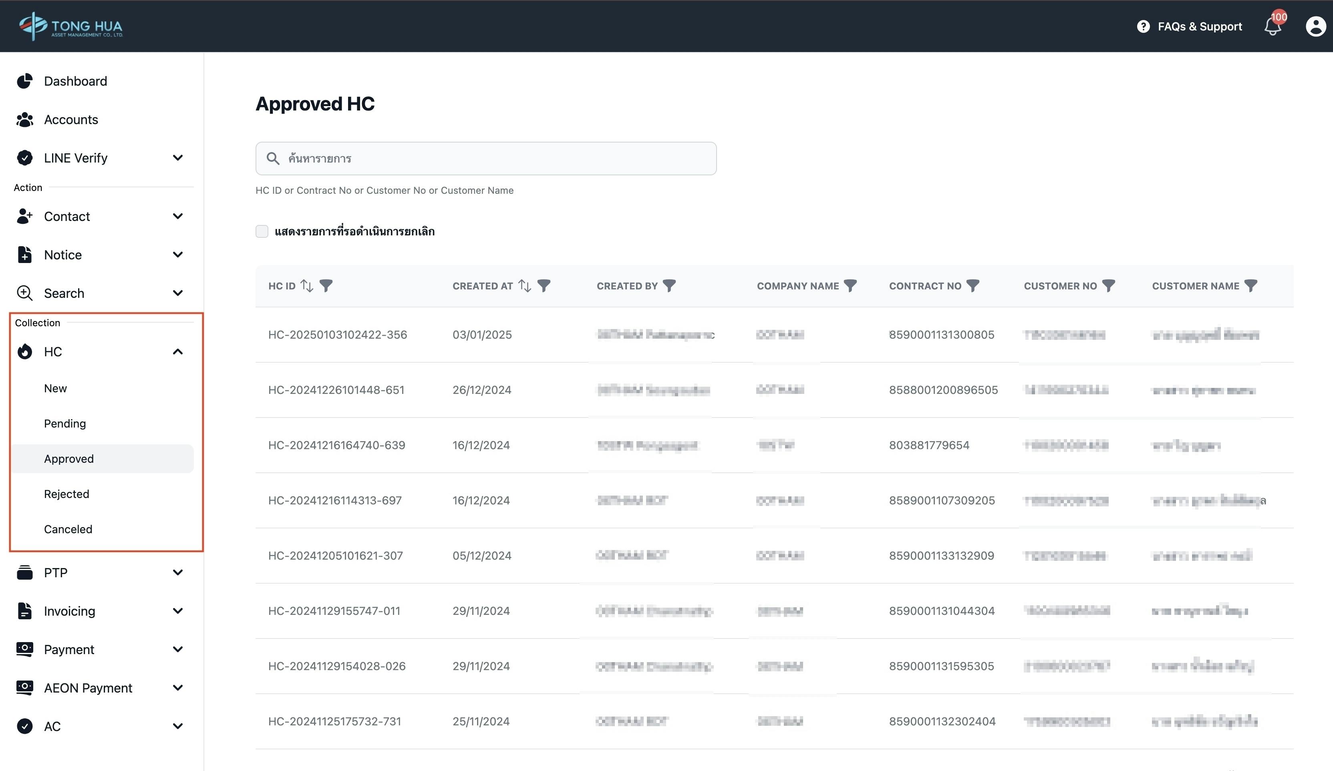Image resolution: width=1333 pixels, height=771 pixels.
Task: Open the notifications bell icon
Action: coord(1272,26)
